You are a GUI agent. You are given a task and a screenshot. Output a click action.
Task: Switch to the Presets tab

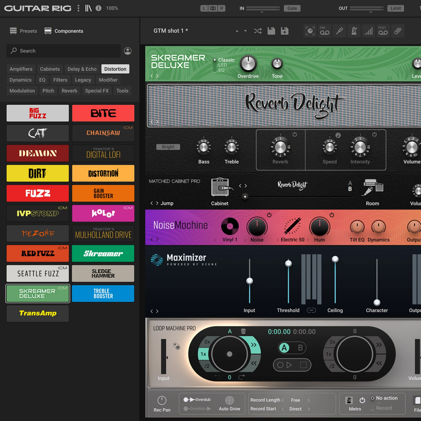23,31
